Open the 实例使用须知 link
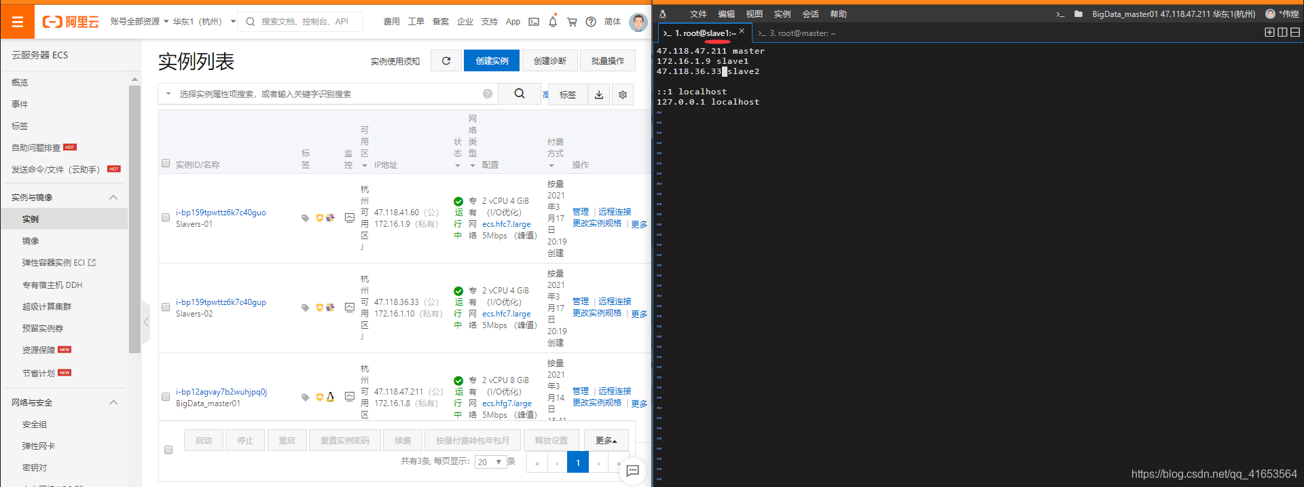 click(x=395, y=61)
